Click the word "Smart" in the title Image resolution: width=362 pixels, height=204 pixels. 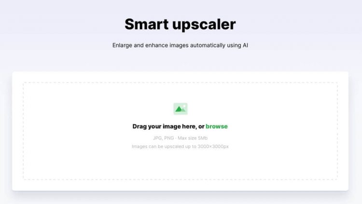point(147,24)
